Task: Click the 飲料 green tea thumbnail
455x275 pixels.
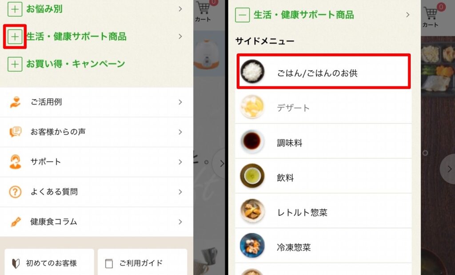Action: tap(252, 176)
